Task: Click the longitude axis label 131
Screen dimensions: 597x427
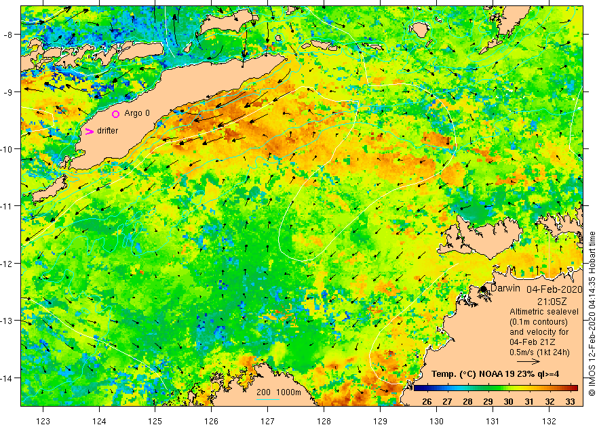Action: click(x=493, y=421)
